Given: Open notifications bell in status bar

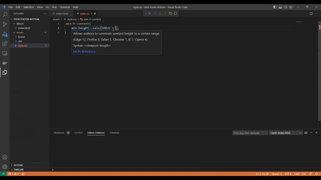Looking at the screenshot, I should tap(316, 174).
